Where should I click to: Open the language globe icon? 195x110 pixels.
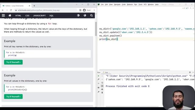pos(85,15)
